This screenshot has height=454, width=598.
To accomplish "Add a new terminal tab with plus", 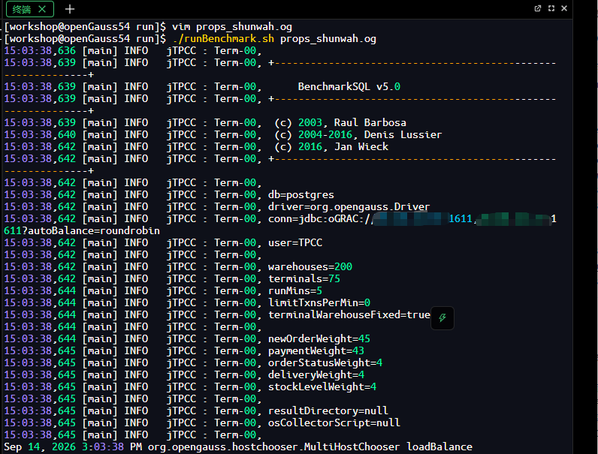I will [70, 9].
